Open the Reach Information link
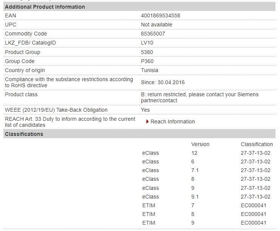Viewport: 280px width, 231px height. tap(173, 122)
